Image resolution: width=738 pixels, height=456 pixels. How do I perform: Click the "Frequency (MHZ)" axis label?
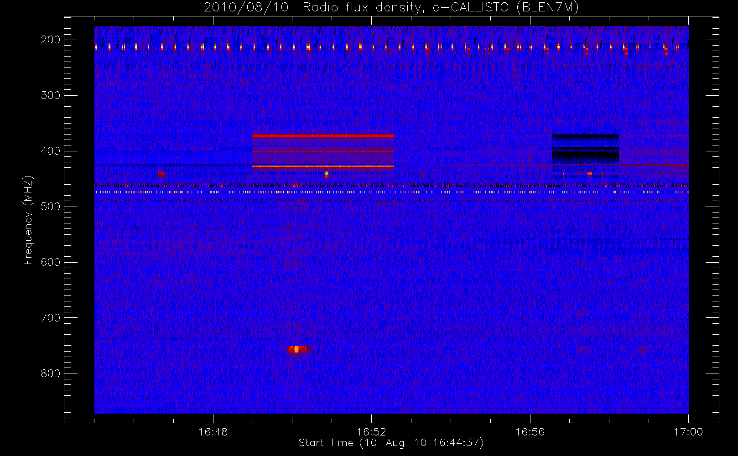28,220
